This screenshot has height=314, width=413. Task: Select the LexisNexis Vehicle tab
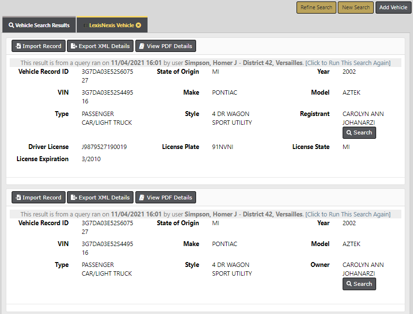(x=111, y=25)
